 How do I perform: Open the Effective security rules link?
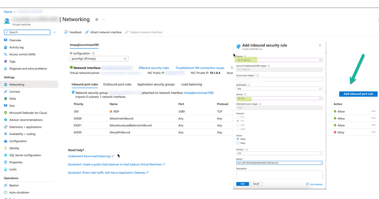154,68
